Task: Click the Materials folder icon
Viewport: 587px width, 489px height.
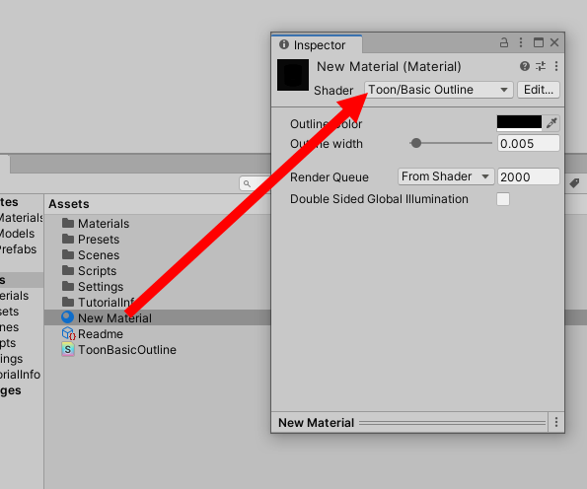Action: click(x=68, y=223)
